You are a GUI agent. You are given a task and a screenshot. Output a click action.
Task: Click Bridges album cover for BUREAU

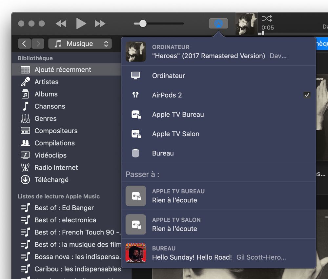pos(136,253)
